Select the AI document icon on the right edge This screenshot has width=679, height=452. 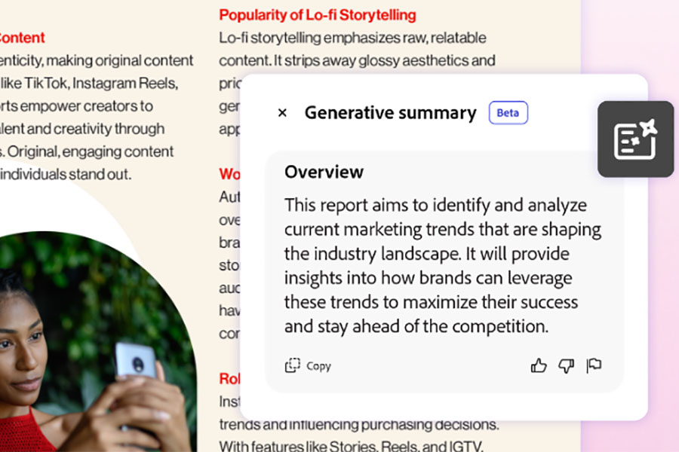click(x=635, y=138)
